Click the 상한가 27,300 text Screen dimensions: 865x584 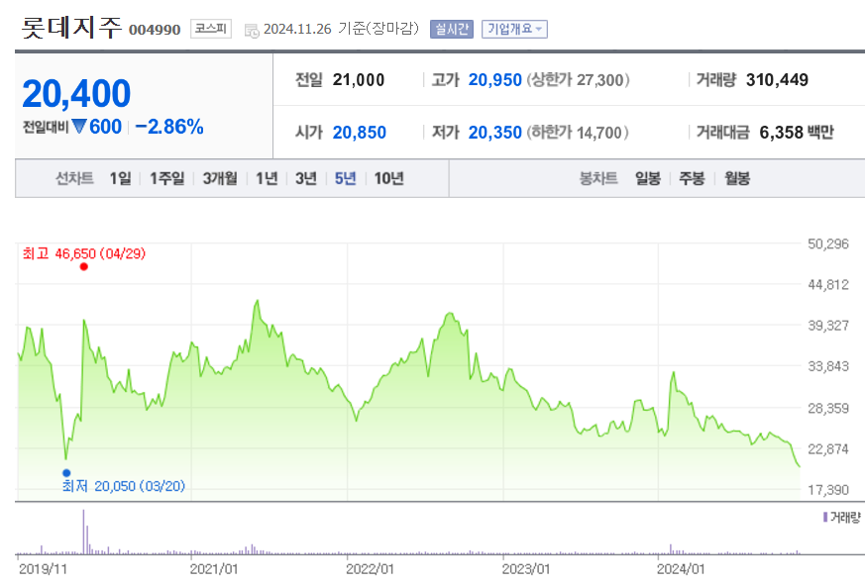[x=578, y=80]
